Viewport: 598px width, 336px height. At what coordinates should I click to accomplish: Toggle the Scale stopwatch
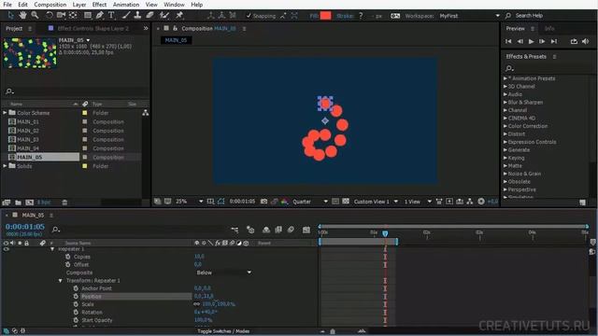click(x=76, y=304)
